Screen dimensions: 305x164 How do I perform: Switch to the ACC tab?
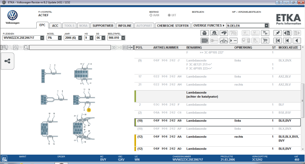click(55, 26)
